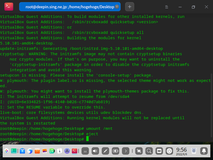Open the notification bell in the dock
Viewport: 213px width, 160px height.
[x=204, y=151]
